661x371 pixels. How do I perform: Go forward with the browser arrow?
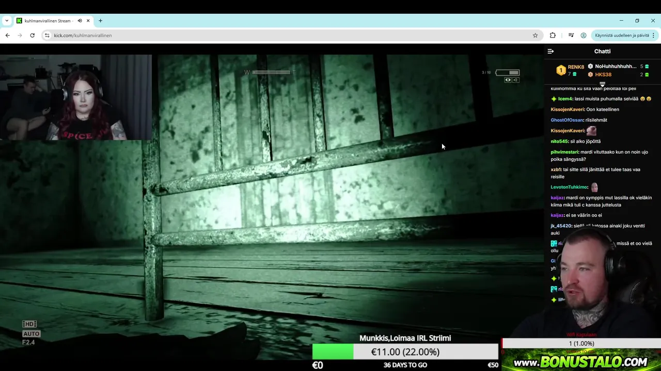[20, 36]
